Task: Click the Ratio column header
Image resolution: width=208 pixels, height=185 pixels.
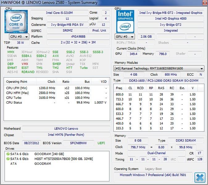Action: (64, 82)
